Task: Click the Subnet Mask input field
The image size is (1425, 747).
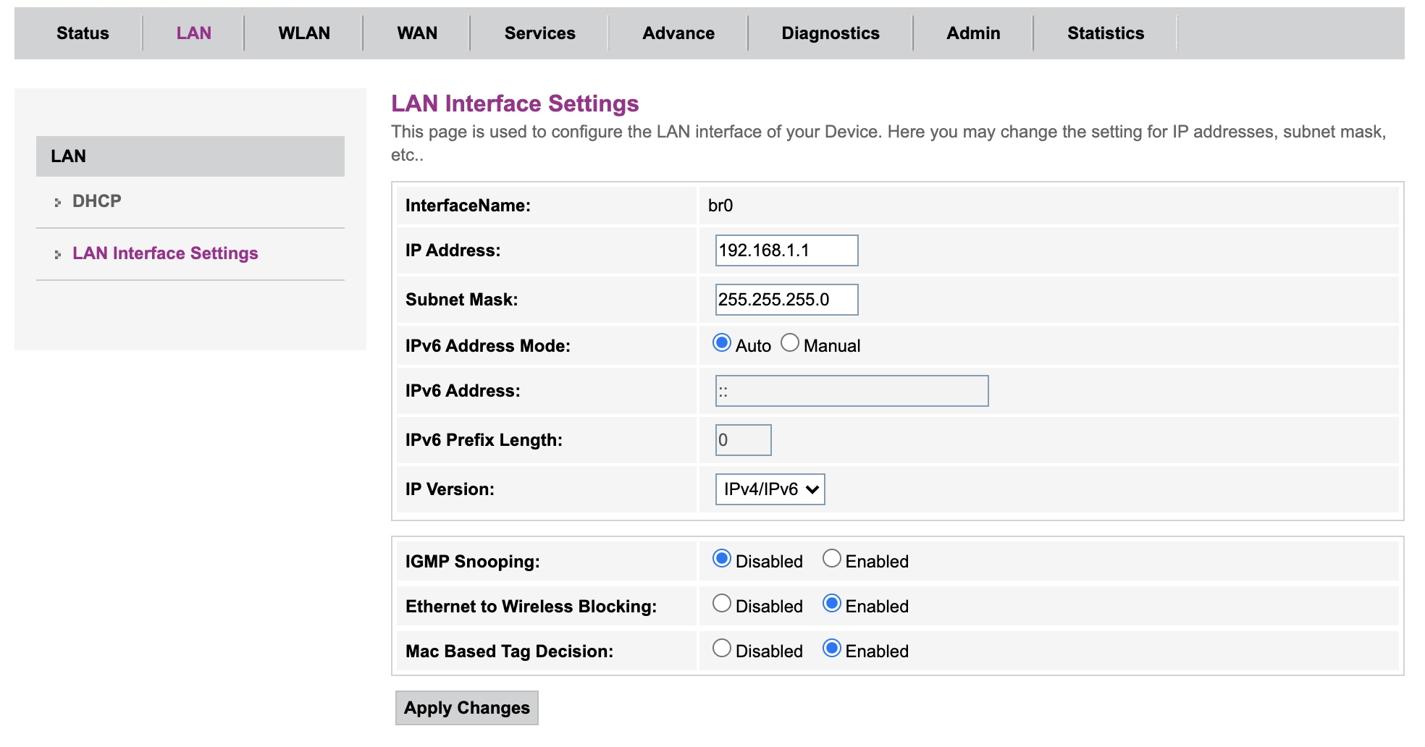Action: [x=786, y=299]
